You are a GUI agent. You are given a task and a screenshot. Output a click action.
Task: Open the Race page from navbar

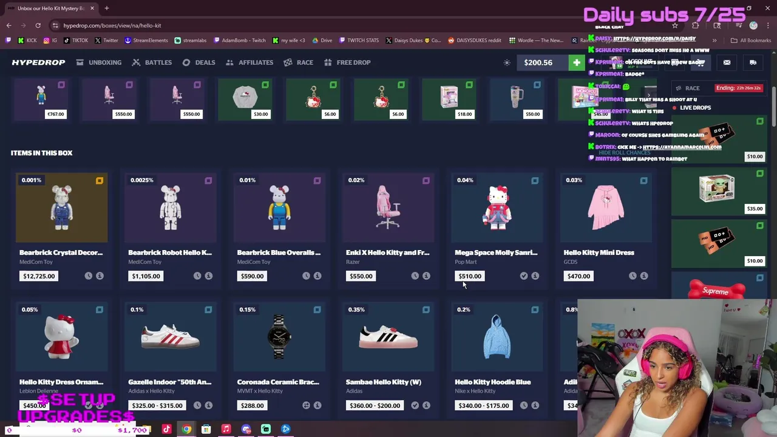[299, 63]
